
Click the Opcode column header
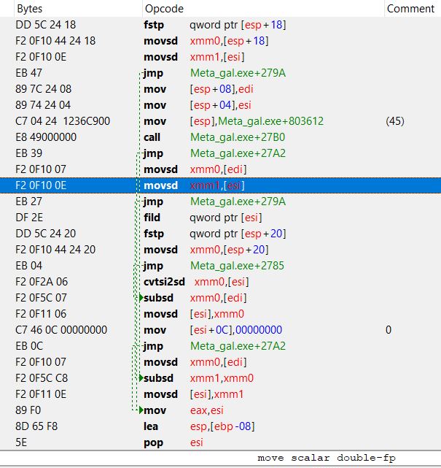click(x=164, y=9)
